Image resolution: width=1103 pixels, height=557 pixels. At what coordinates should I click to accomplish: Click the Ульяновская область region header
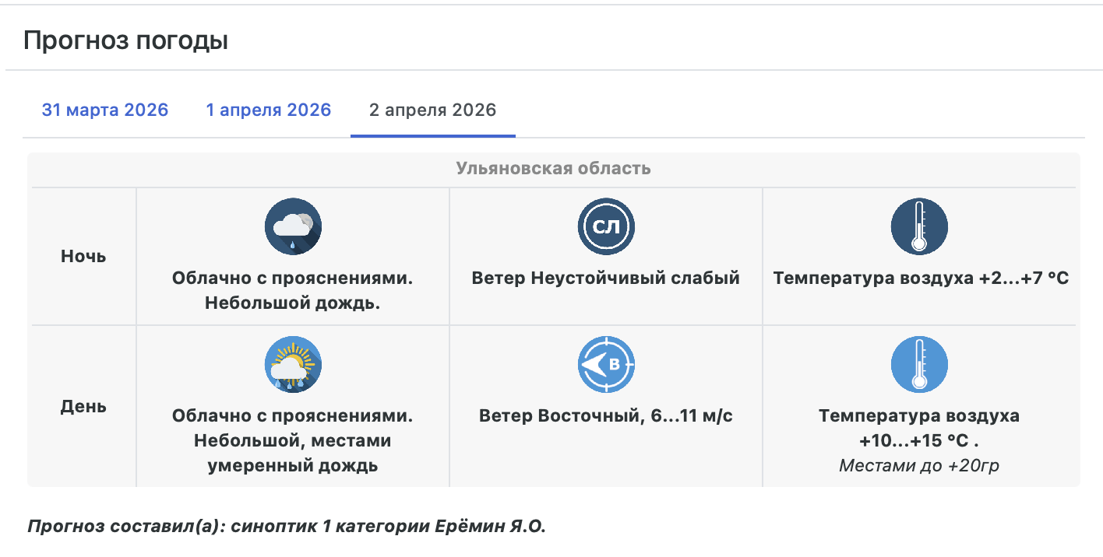553,168
